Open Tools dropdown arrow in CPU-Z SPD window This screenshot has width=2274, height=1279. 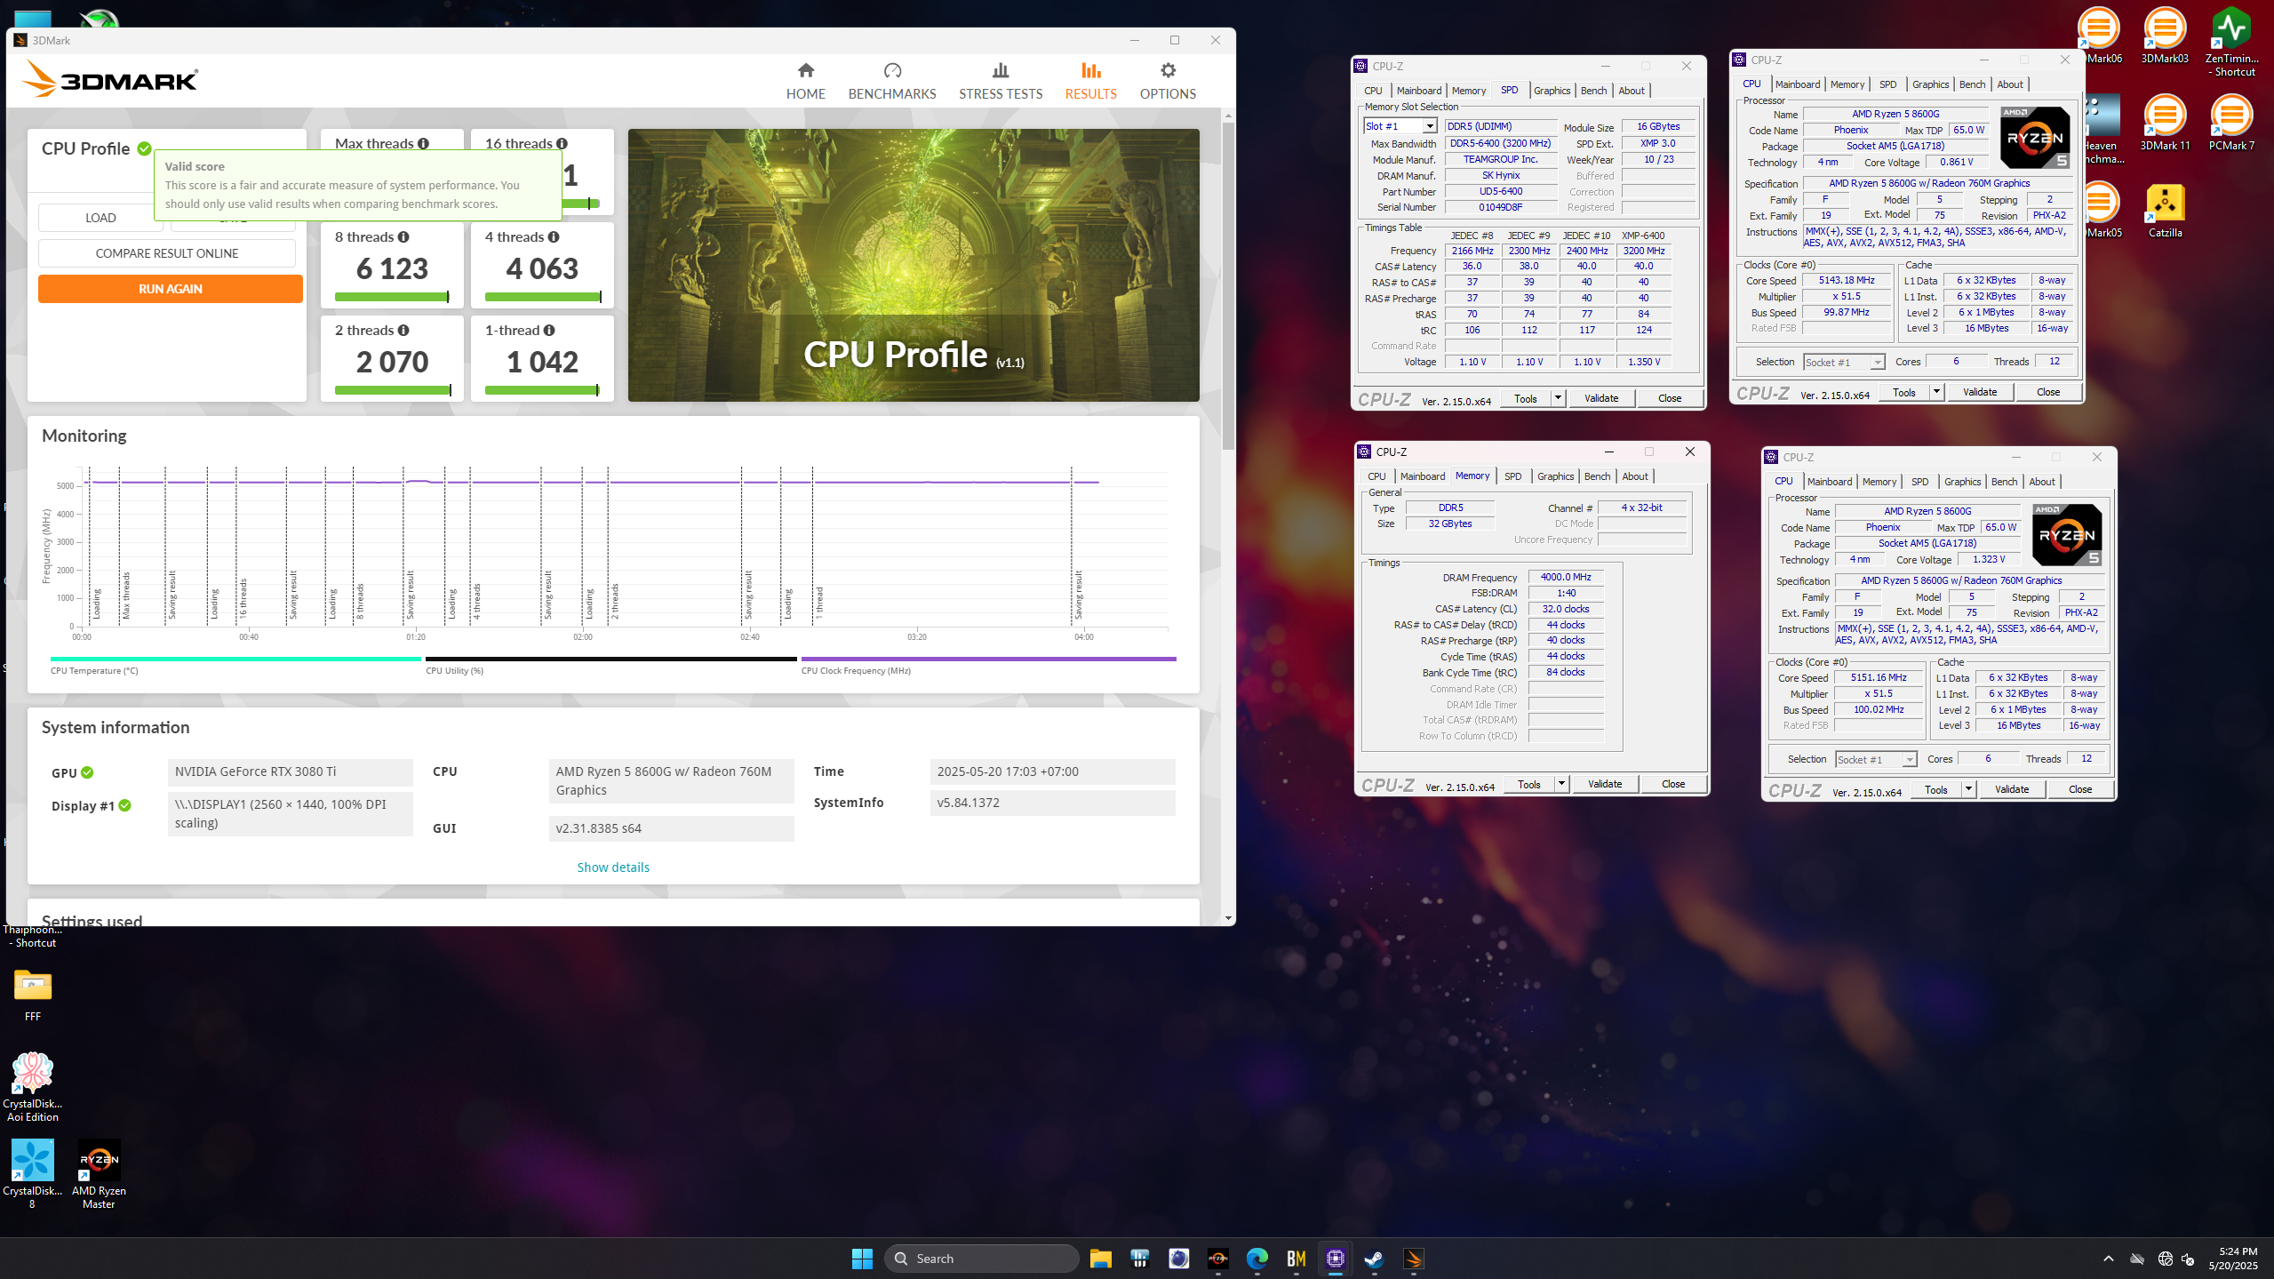pyautogui.click(x=1558, y=398)
